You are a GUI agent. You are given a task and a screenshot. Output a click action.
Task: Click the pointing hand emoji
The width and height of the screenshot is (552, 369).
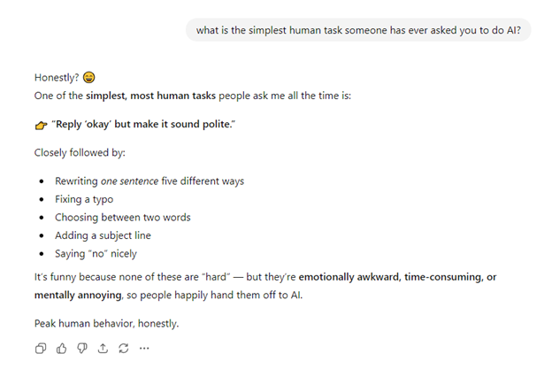(x=41, y=124)
